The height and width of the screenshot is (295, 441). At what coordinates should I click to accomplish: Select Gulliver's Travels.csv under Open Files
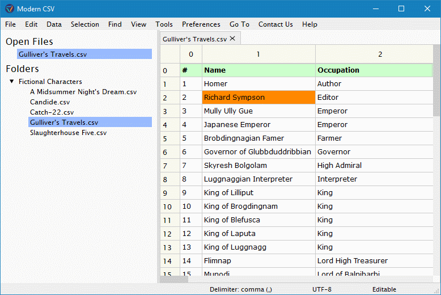coord(84,54)
